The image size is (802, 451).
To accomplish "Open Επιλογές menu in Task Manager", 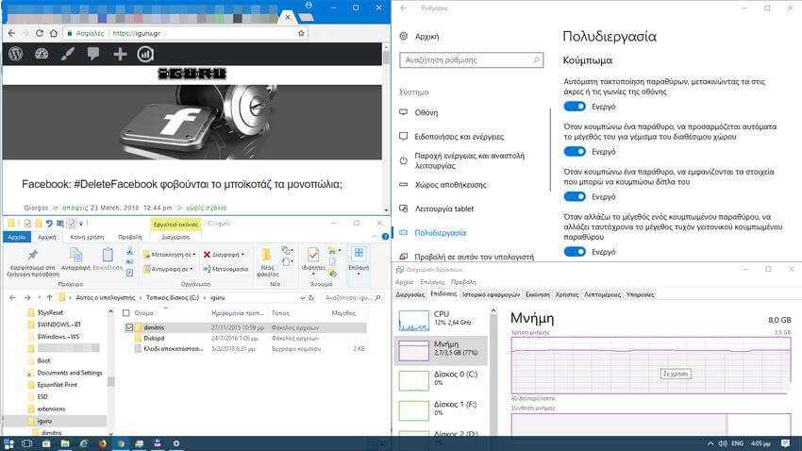I will coord(432,282).
